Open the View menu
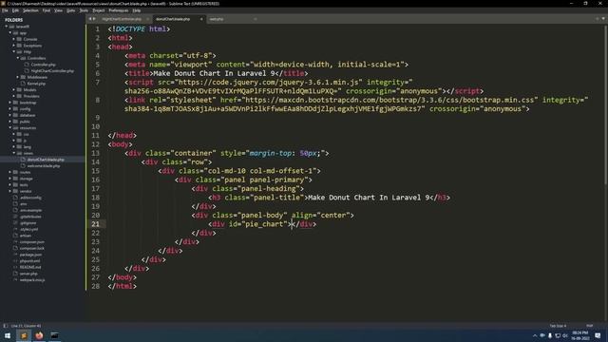The height and width of the screenshot is (342, 608). pos(58,10)
